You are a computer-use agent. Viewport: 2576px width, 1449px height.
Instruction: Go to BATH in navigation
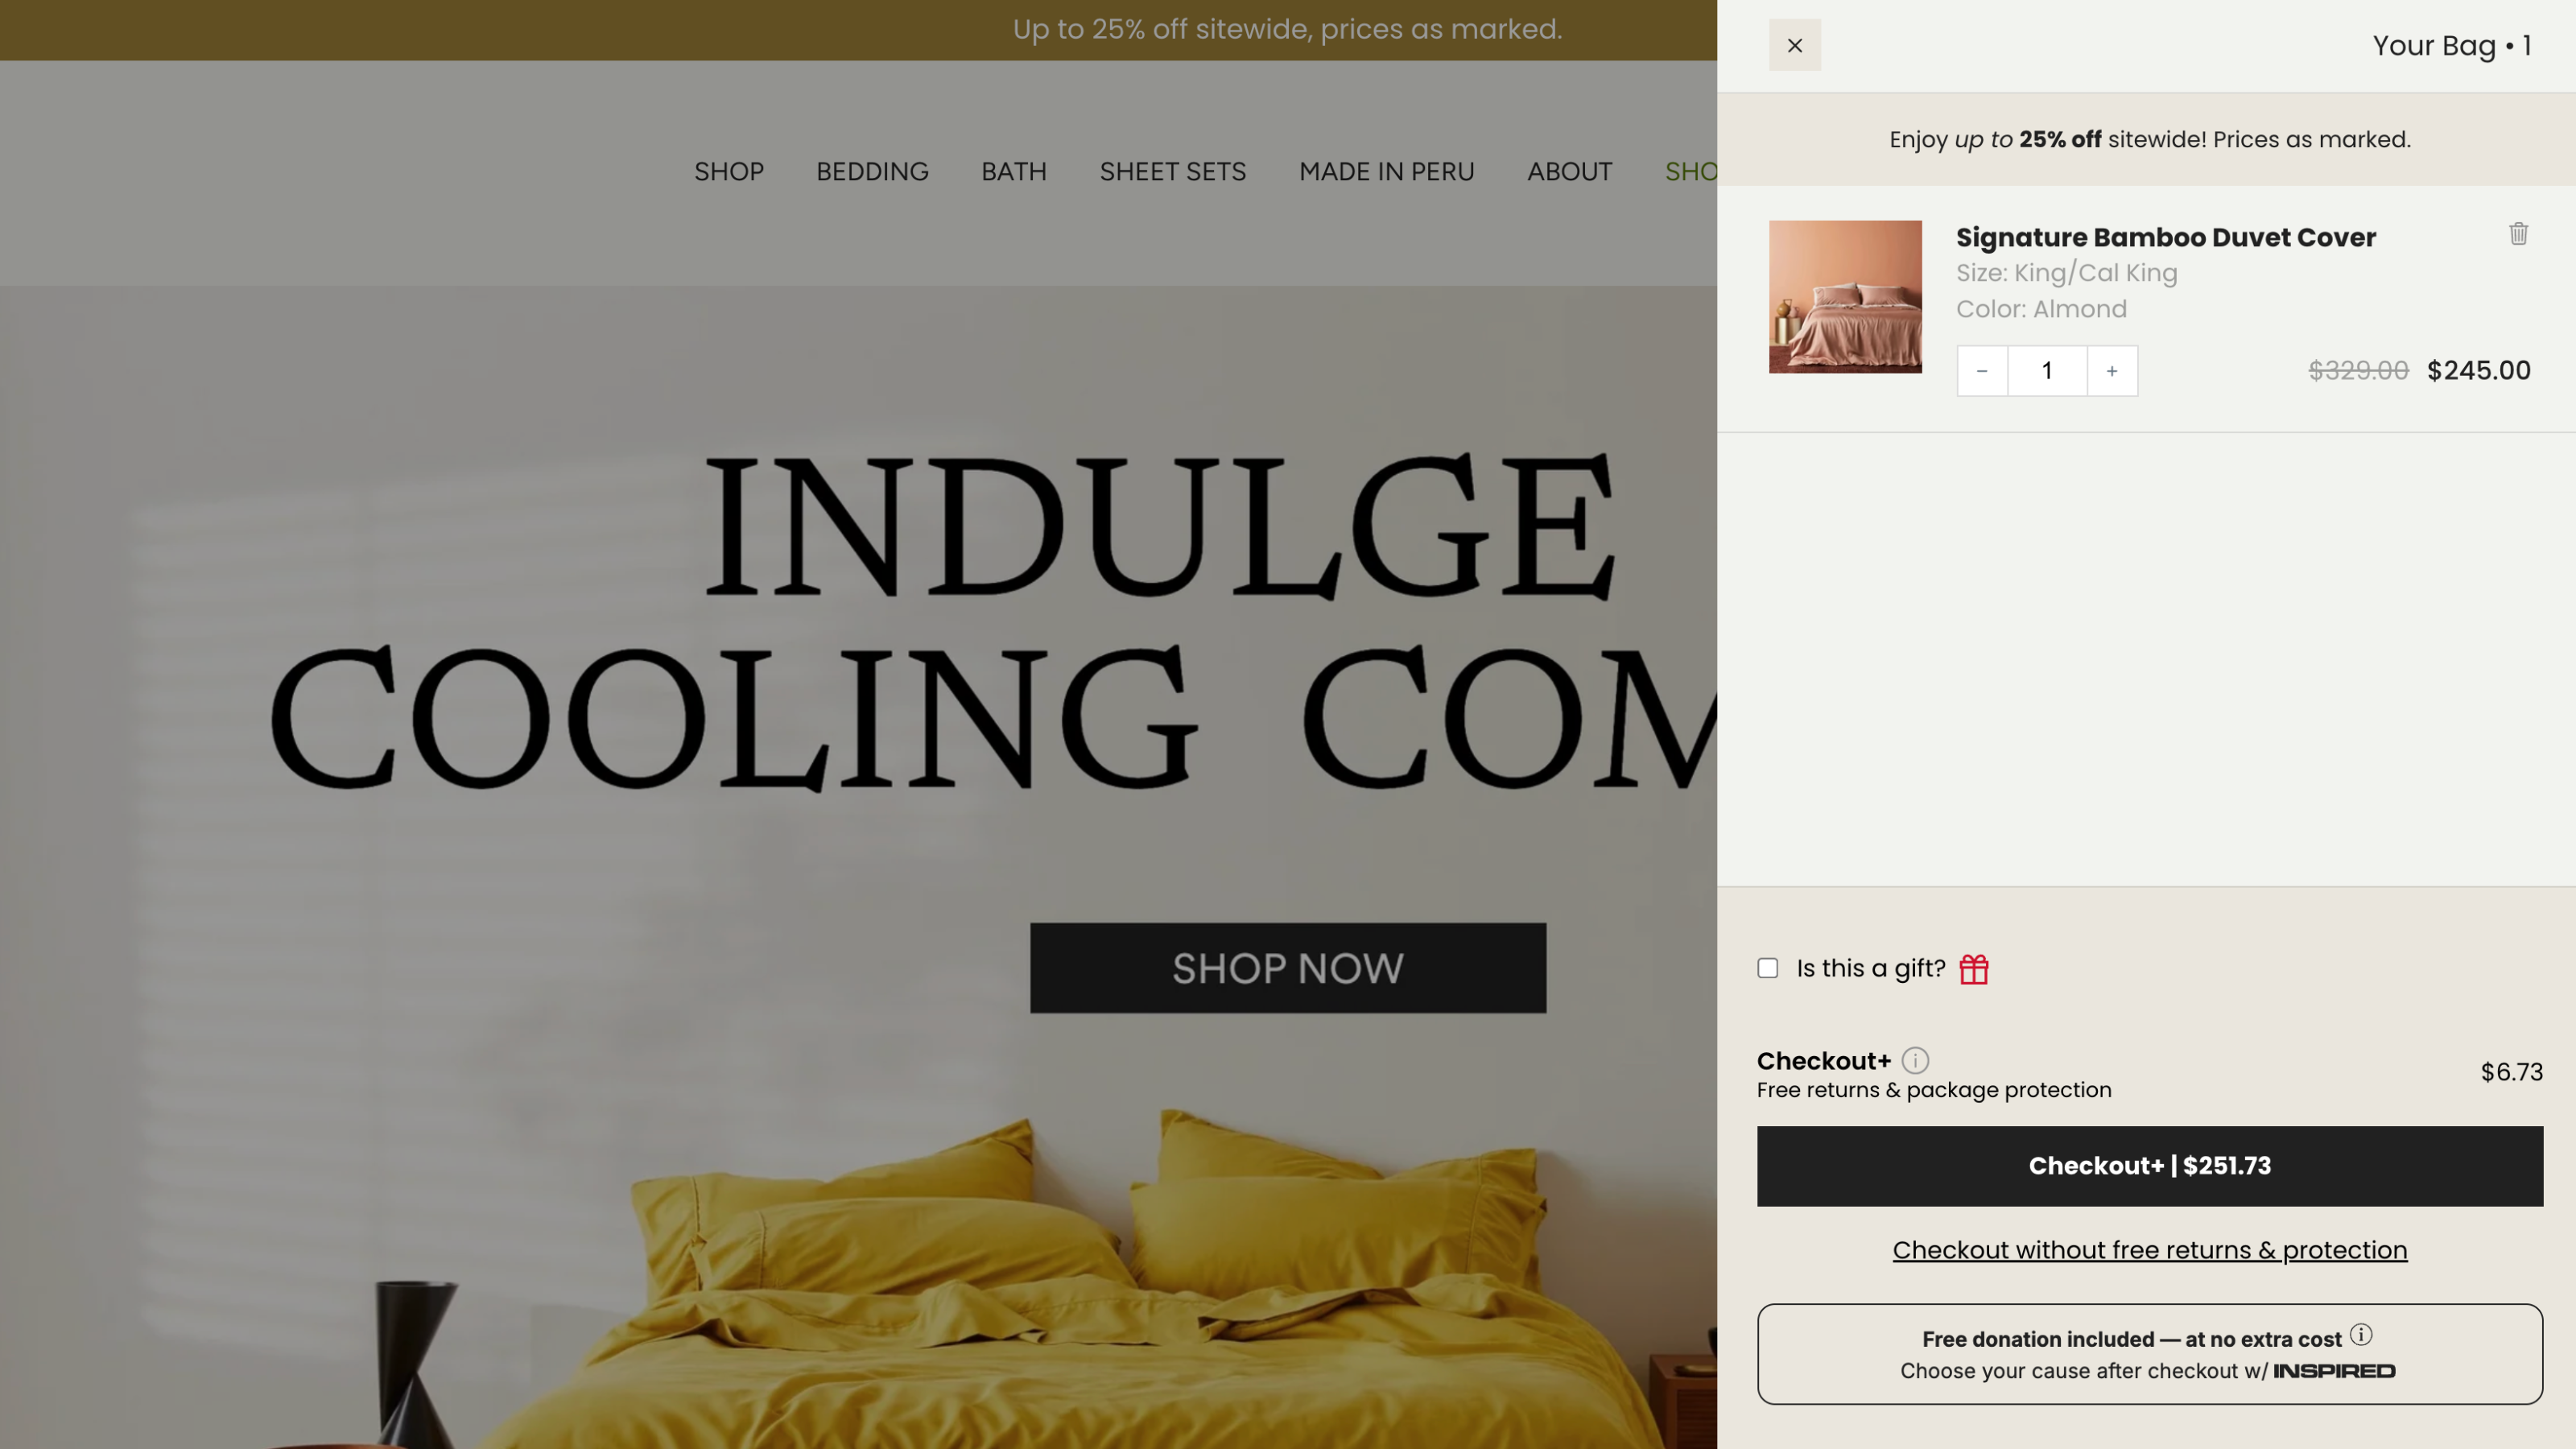tap(1014, 172)
